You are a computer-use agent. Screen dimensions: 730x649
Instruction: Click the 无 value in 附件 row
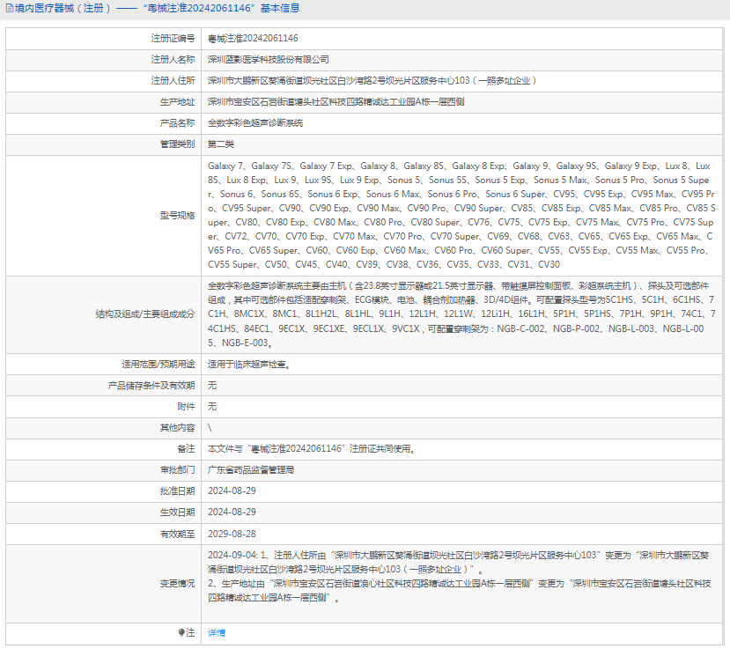pyautogui.click(x=212, y=407)
